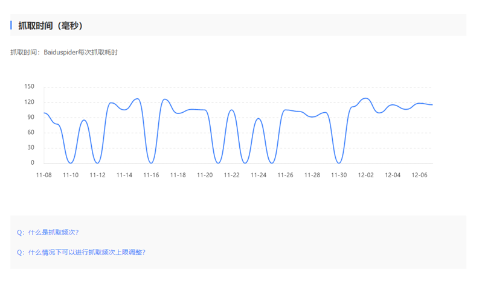The width and height of the screenshot is (482, 281).
Task: Click the 150 value on y-axis
Action: [30, 87]
